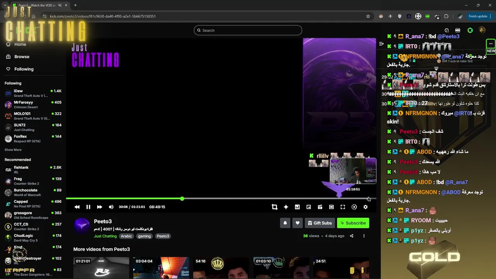Rewind the video with the skip-back icon

point(77,207)
